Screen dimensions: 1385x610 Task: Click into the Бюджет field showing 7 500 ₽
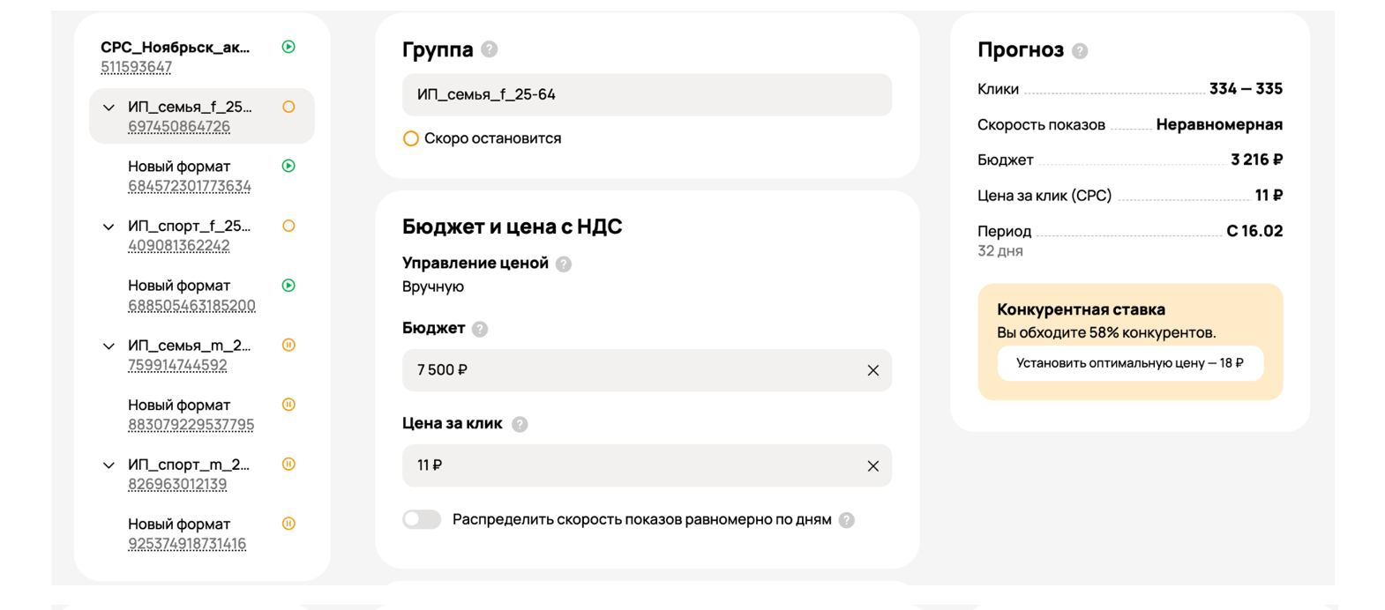628,370
